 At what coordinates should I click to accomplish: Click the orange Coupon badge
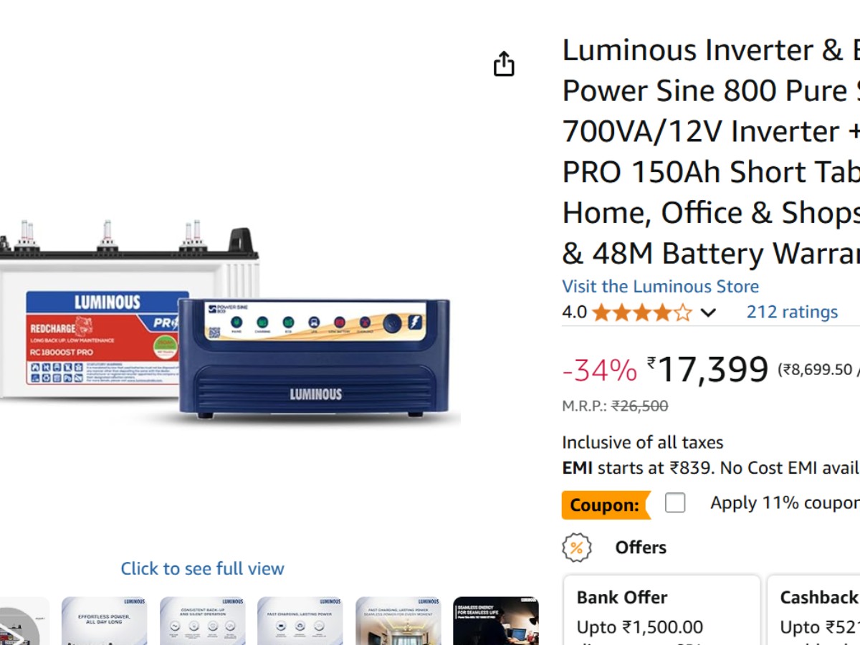pos(606,505)
